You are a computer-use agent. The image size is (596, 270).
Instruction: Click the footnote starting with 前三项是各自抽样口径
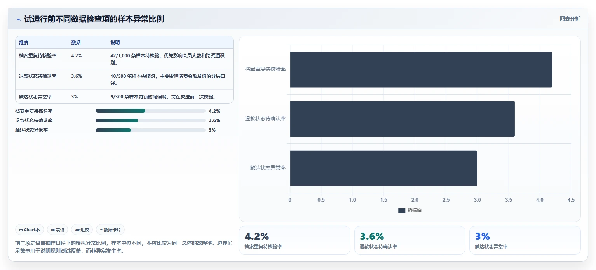pyautogui.click(x=124, y=247)
